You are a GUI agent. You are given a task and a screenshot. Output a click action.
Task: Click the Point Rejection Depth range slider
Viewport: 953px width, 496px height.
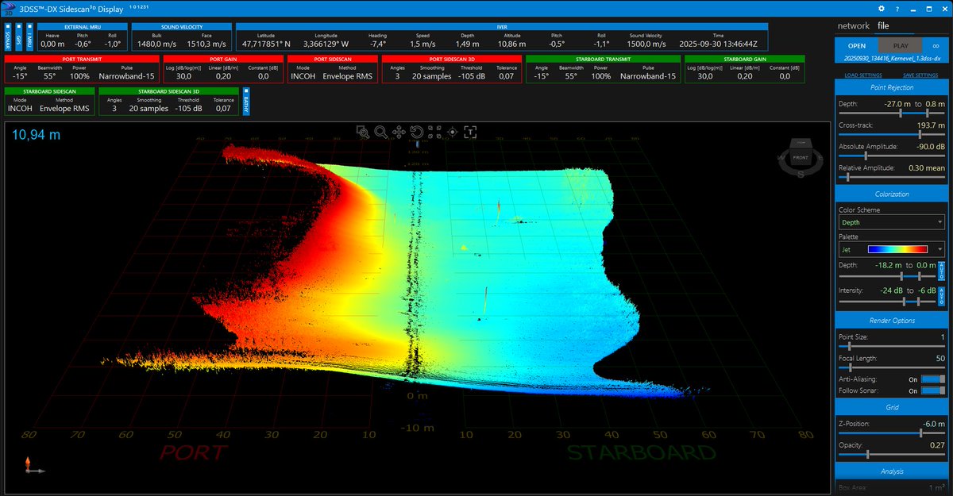[891, 113]
